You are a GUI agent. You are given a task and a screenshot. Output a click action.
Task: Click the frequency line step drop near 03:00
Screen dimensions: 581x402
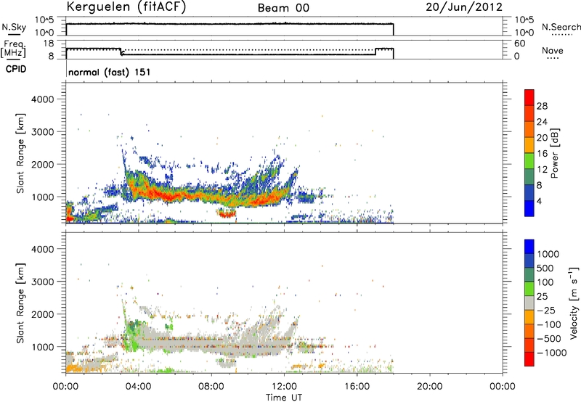pyautogui.click(x=121, y=52)
